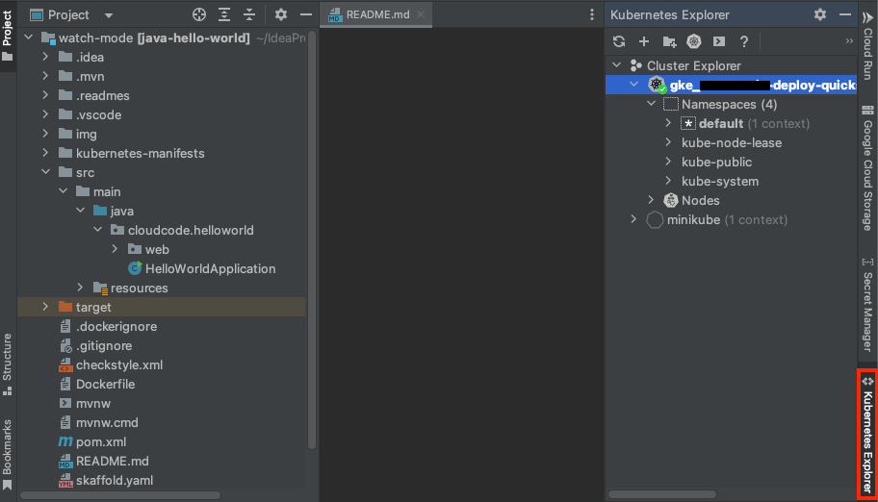This screenshot has height=502, width=878.
Task: Open Kubernetes Explorer help question mark
Action: coord(744,41)
